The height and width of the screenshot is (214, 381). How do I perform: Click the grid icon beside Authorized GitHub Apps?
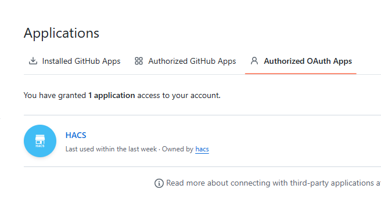pos(139,61)
